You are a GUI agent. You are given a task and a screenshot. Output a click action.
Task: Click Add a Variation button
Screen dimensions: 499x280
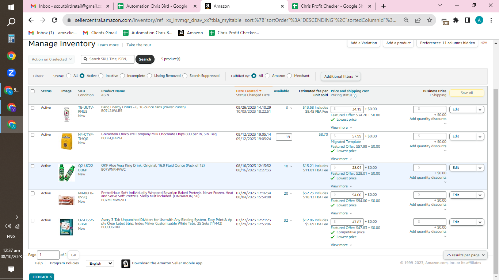coord(363,43)
